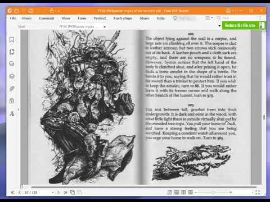This screenshot has height=202, width=270.
Task: Open the Comments panel in sidebar
Action: [x=12, y=64]
